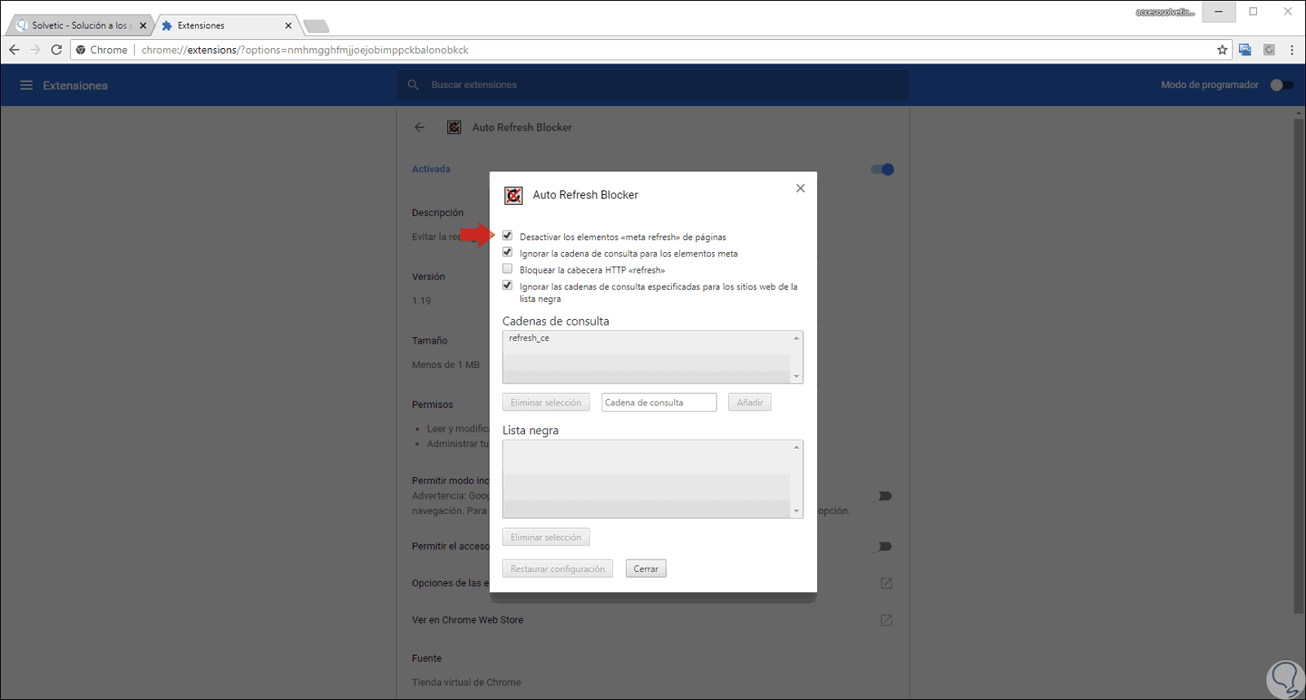Click down arrow of Lista negra list
The width and height of the screenshot is (1306, 700).
[797, 512]
